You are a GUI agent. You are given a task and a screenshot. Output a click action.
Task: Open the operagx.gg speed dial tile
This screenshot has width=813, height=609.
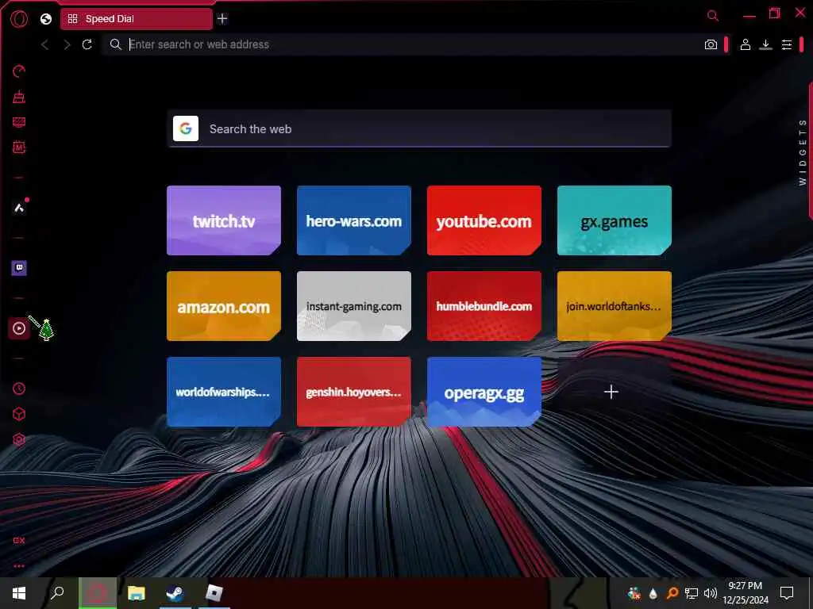coord(484,392)
